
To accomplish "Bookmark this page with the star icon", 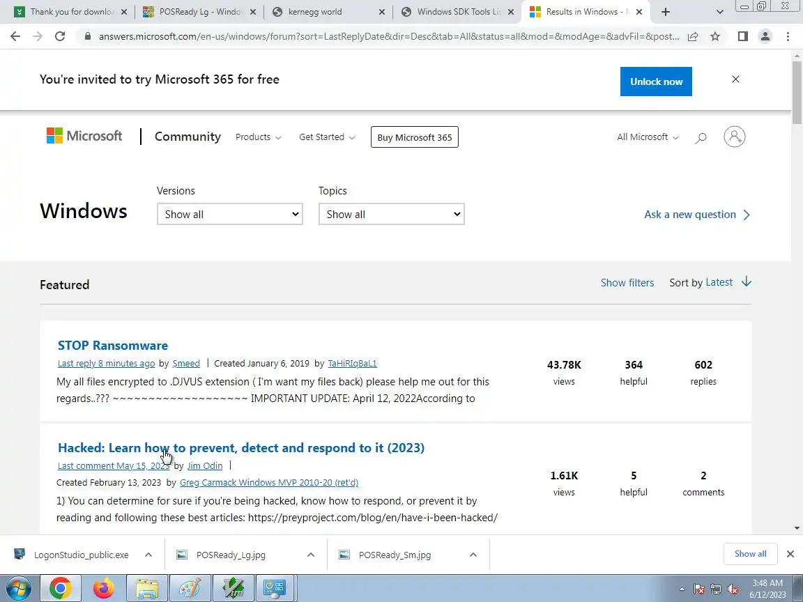I will coord(715,36).
